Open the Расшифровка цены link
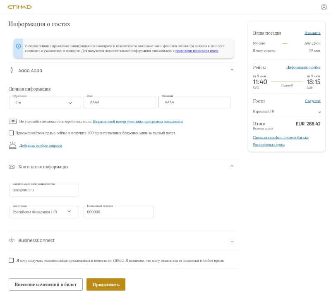The height and width of the screenshot is (292, 331). coord(269,144)
